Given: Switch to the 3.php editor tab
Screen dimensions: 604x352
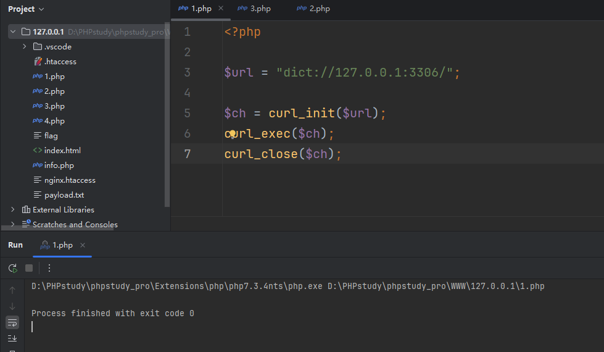Looking at the screenshot, I should (x=254, y=9).
